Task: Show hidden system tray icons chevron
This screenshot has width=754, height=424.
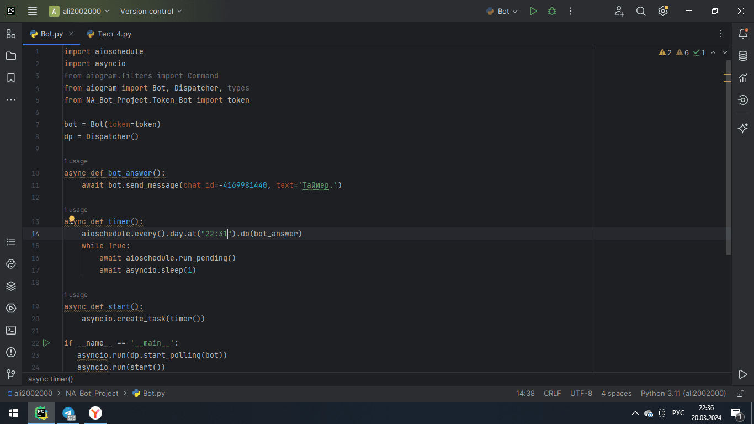Action: coord(634,413)
